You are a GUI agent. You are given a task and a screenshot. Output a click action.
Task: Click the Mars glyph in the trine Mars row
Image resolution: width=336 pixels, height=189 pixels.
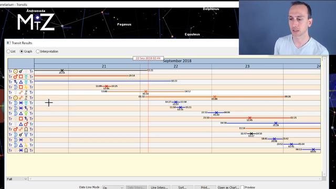tap(26, 124)
